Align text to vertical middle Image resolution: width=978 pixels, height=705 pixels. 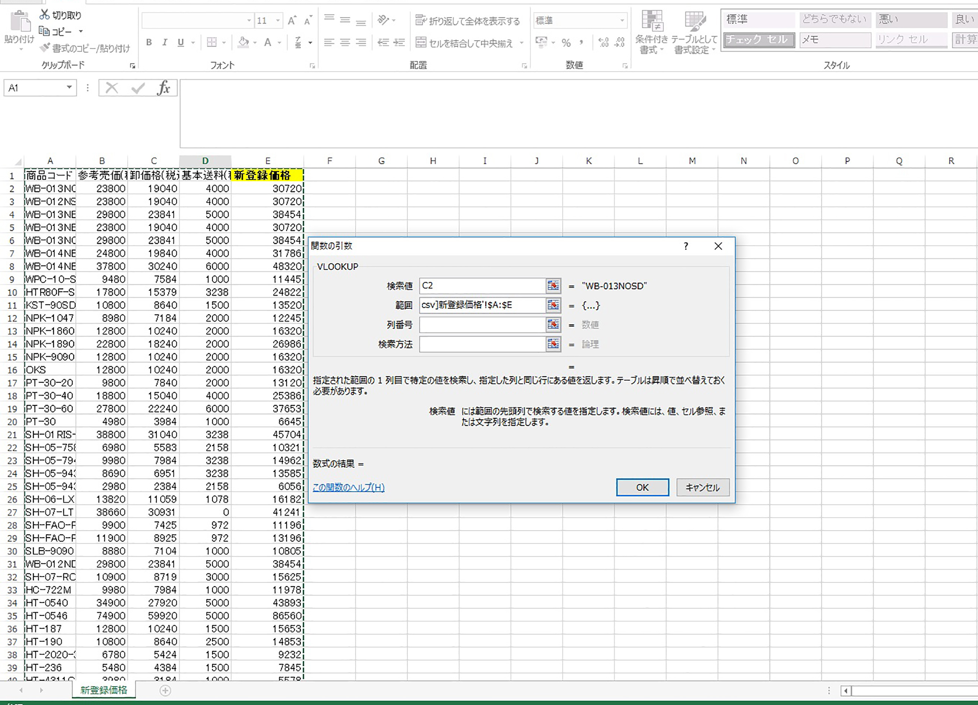click(x=345, y=20)
